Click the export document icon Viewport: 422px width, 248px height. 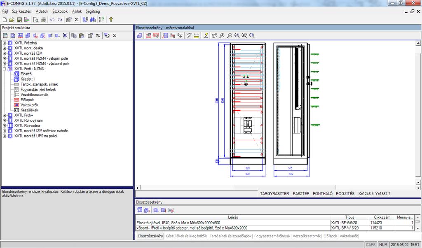[26, 20]
